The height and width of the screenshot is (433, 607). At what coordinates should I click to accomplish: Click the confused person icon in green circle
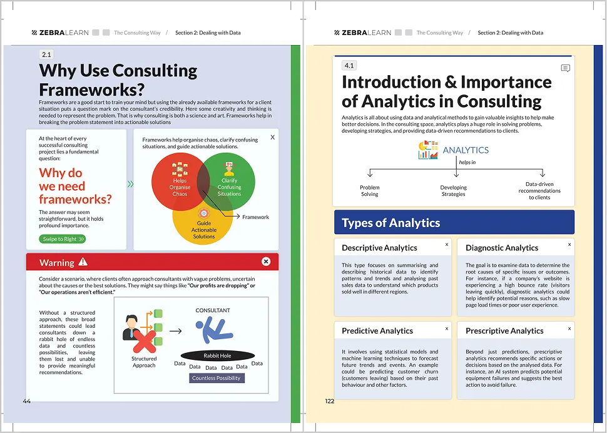(x=229, y=169)
